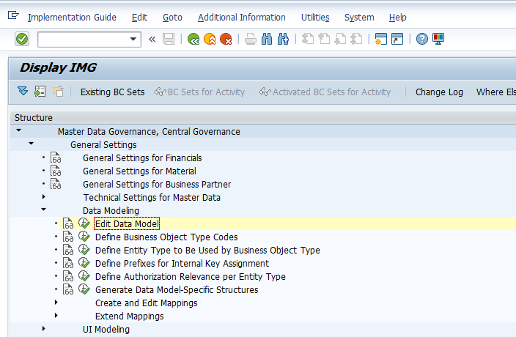Select General Settings for Financials text
Image resolution: width=516 pixels, height=337 pixels.
click(x=142, y=158)
